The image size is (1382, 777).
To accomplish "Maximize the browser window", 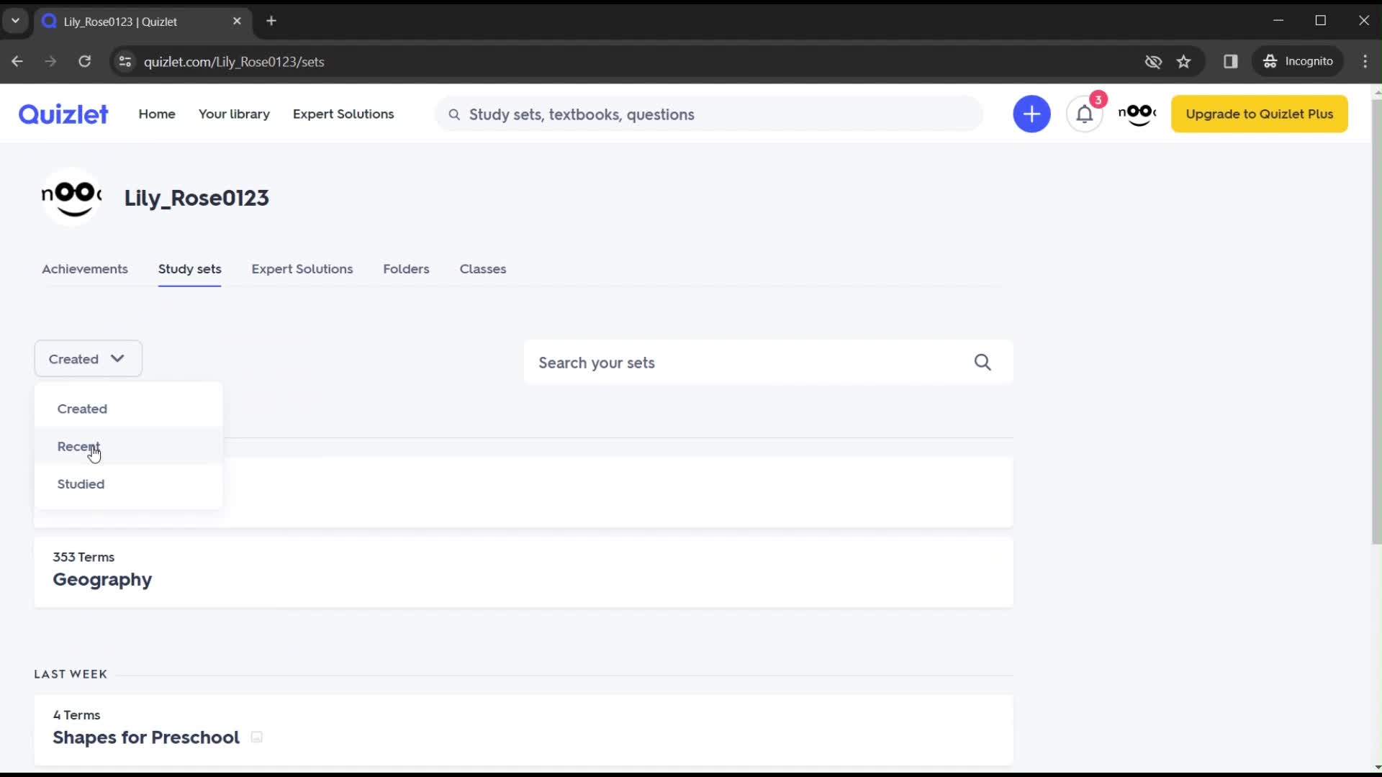I will [1321, 21].
